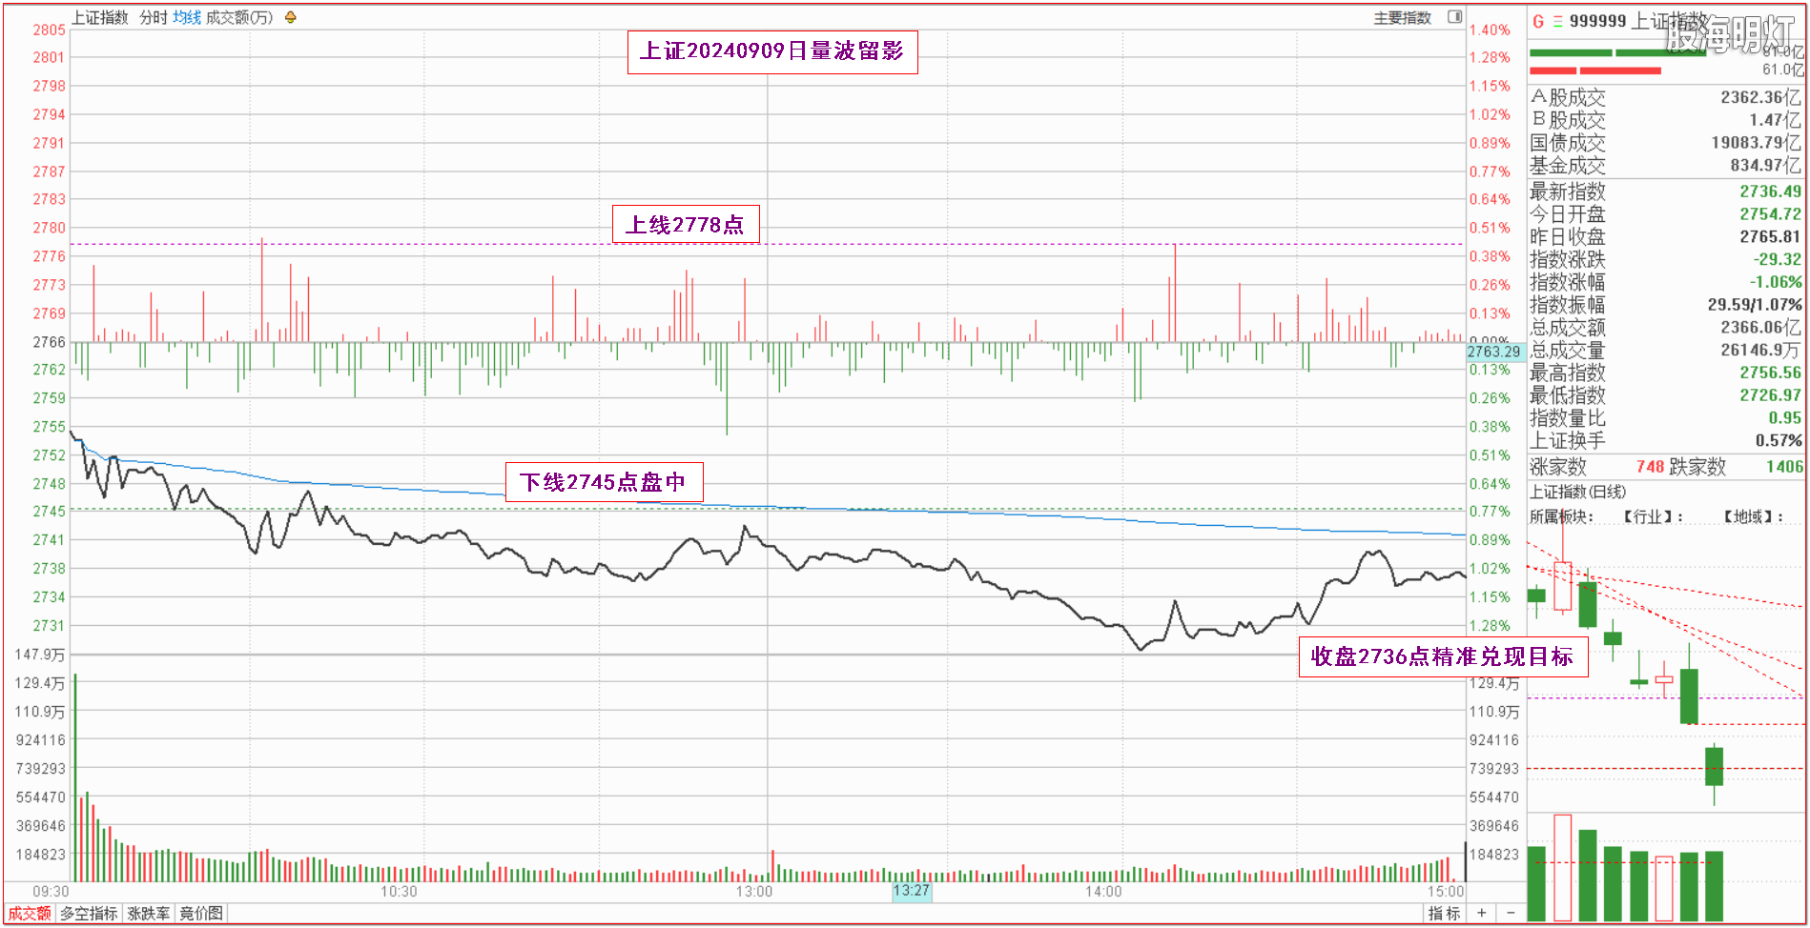The width and height of the screenshot is (1810, 928).
Task: Click the 总成交量 row
Action: (x=1666, y=351)
